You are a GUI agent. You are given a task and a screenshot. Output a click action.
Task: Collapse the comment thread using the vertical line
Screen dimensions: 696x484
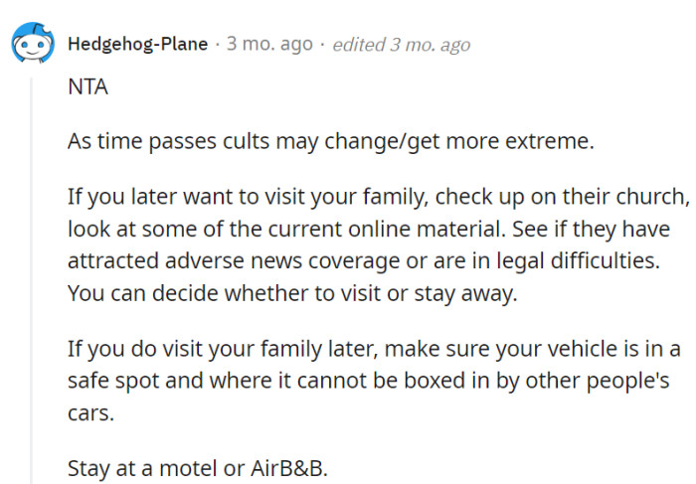31,278
